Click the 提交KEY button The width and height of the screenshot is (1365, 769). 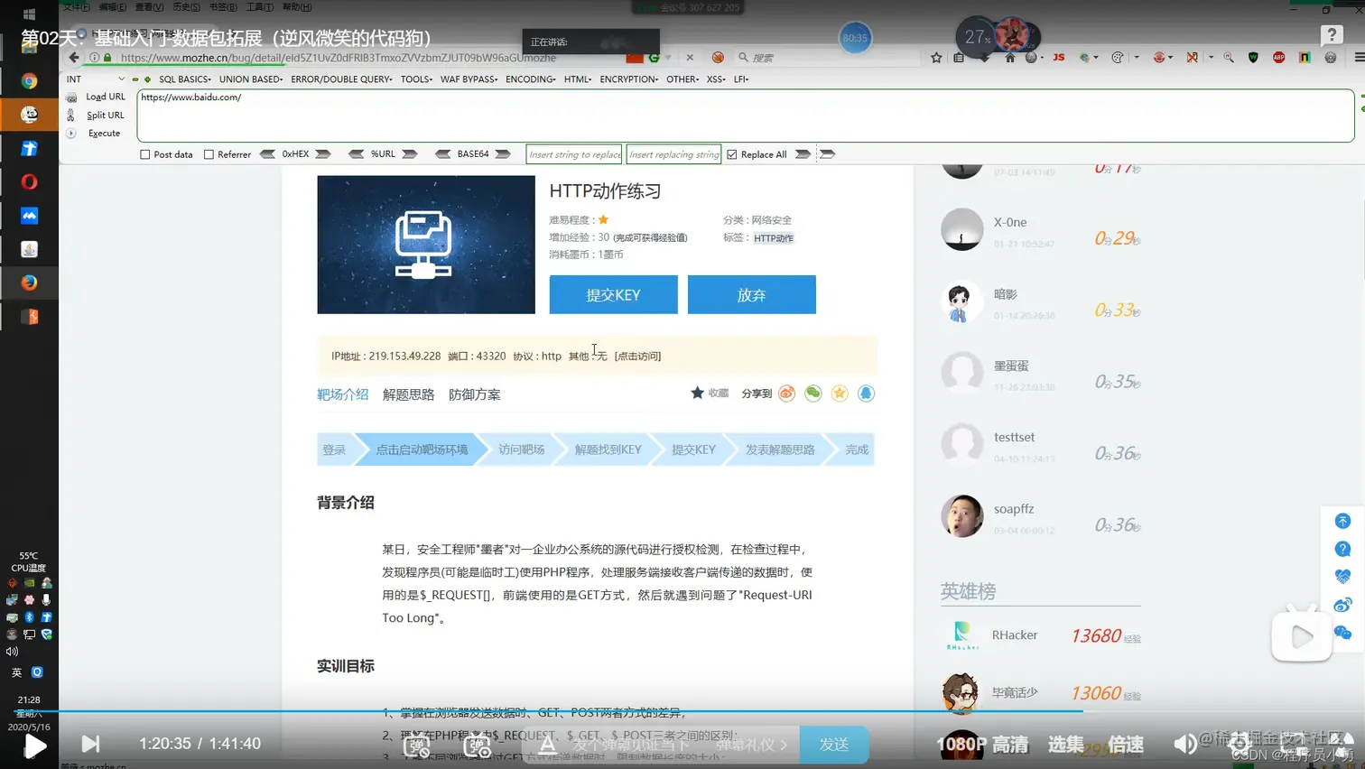pyautogui.click(x=613, y=295)
